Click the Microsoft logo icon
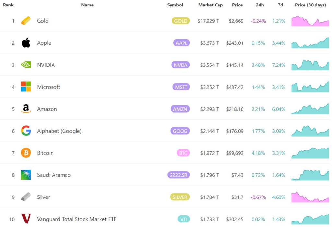This screenshot has height=227, width=332. point(26,87)
